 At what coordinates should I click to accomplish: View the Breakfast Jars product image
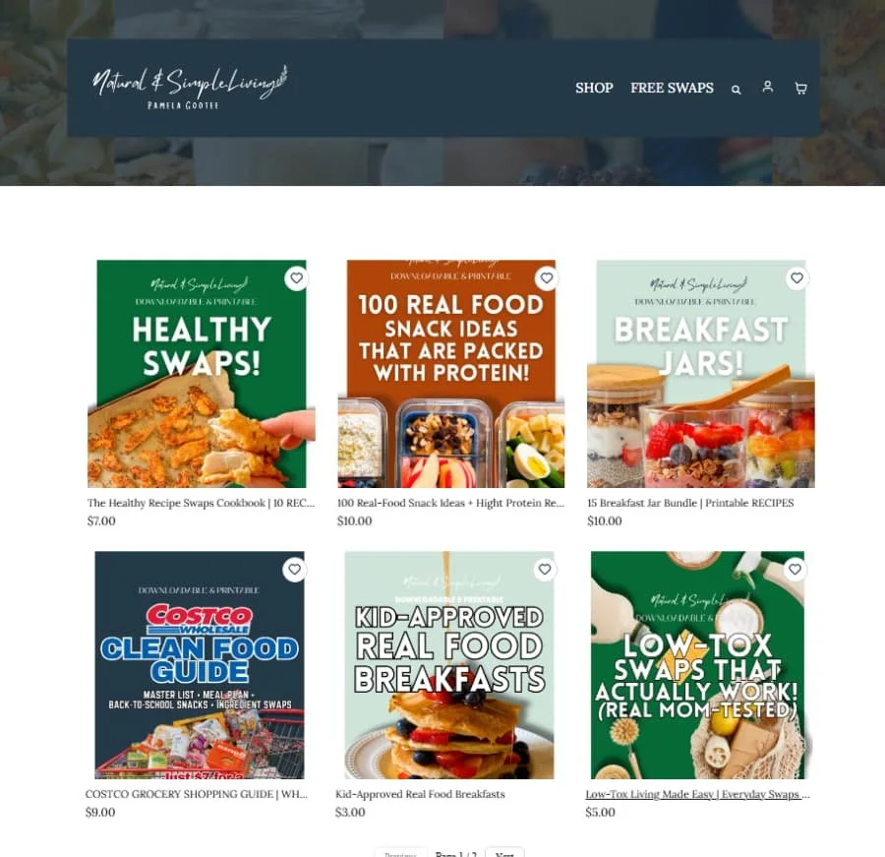(700, 374)
